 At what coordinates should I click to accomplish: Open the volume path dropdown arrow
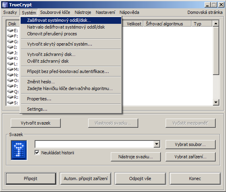click(x=157, y=144)
